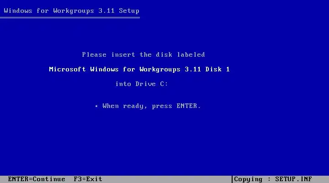Screen dimensions: 329x183
Task: Click the drive letter "C:"
Action: [164, 84]
